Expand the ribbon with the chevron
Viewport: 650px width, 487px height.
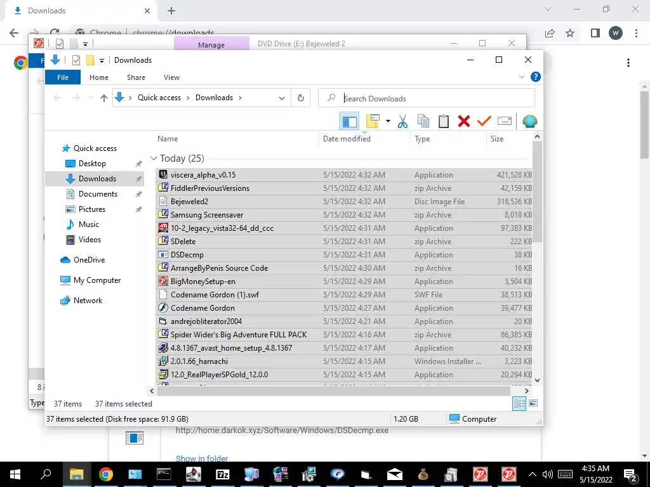522,77
